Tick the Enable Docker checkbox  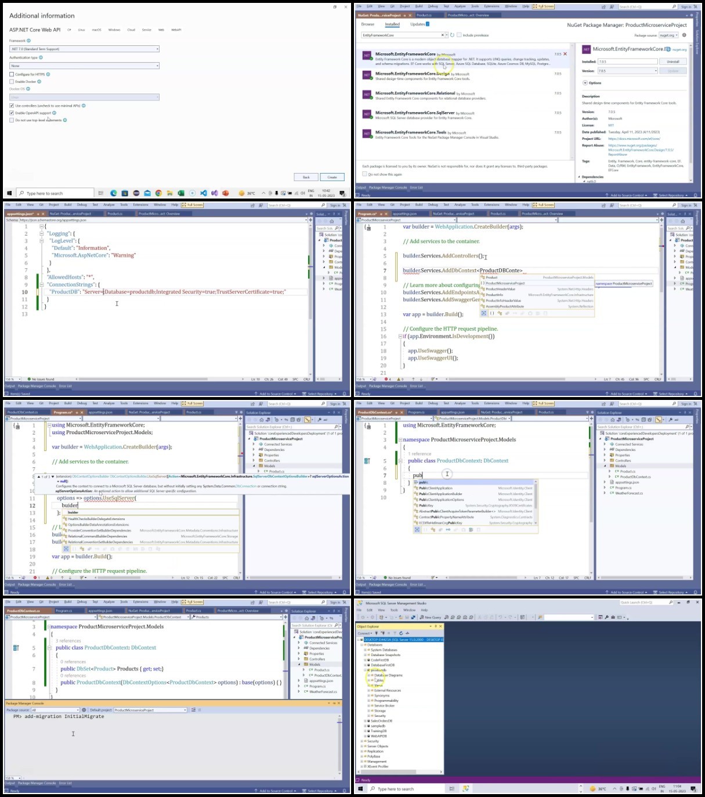click(12, 81)
